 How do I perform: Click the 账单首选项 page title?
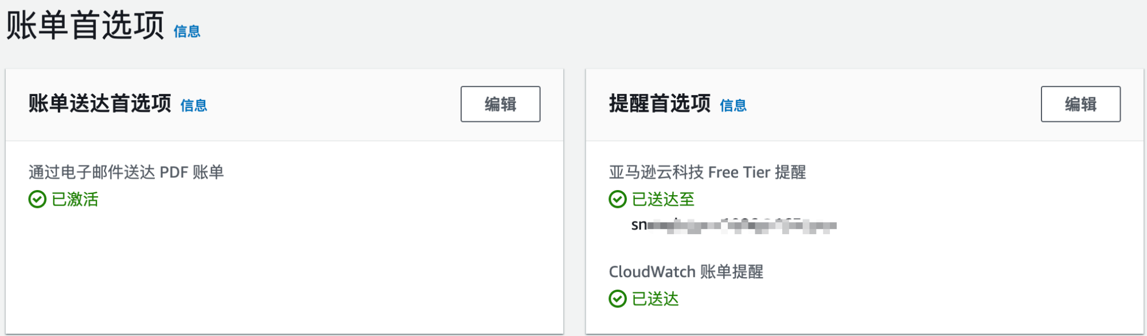click(85, 26)
